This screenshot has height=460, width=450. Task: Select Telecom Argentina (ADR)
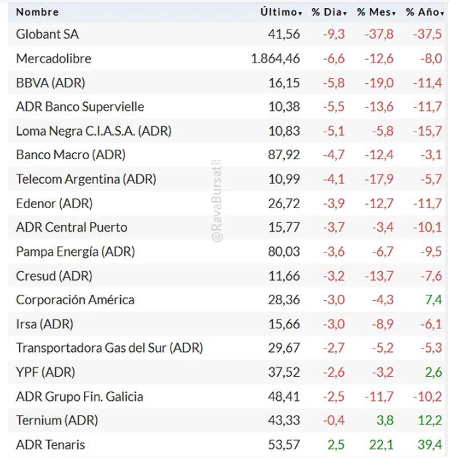[86, 179]
